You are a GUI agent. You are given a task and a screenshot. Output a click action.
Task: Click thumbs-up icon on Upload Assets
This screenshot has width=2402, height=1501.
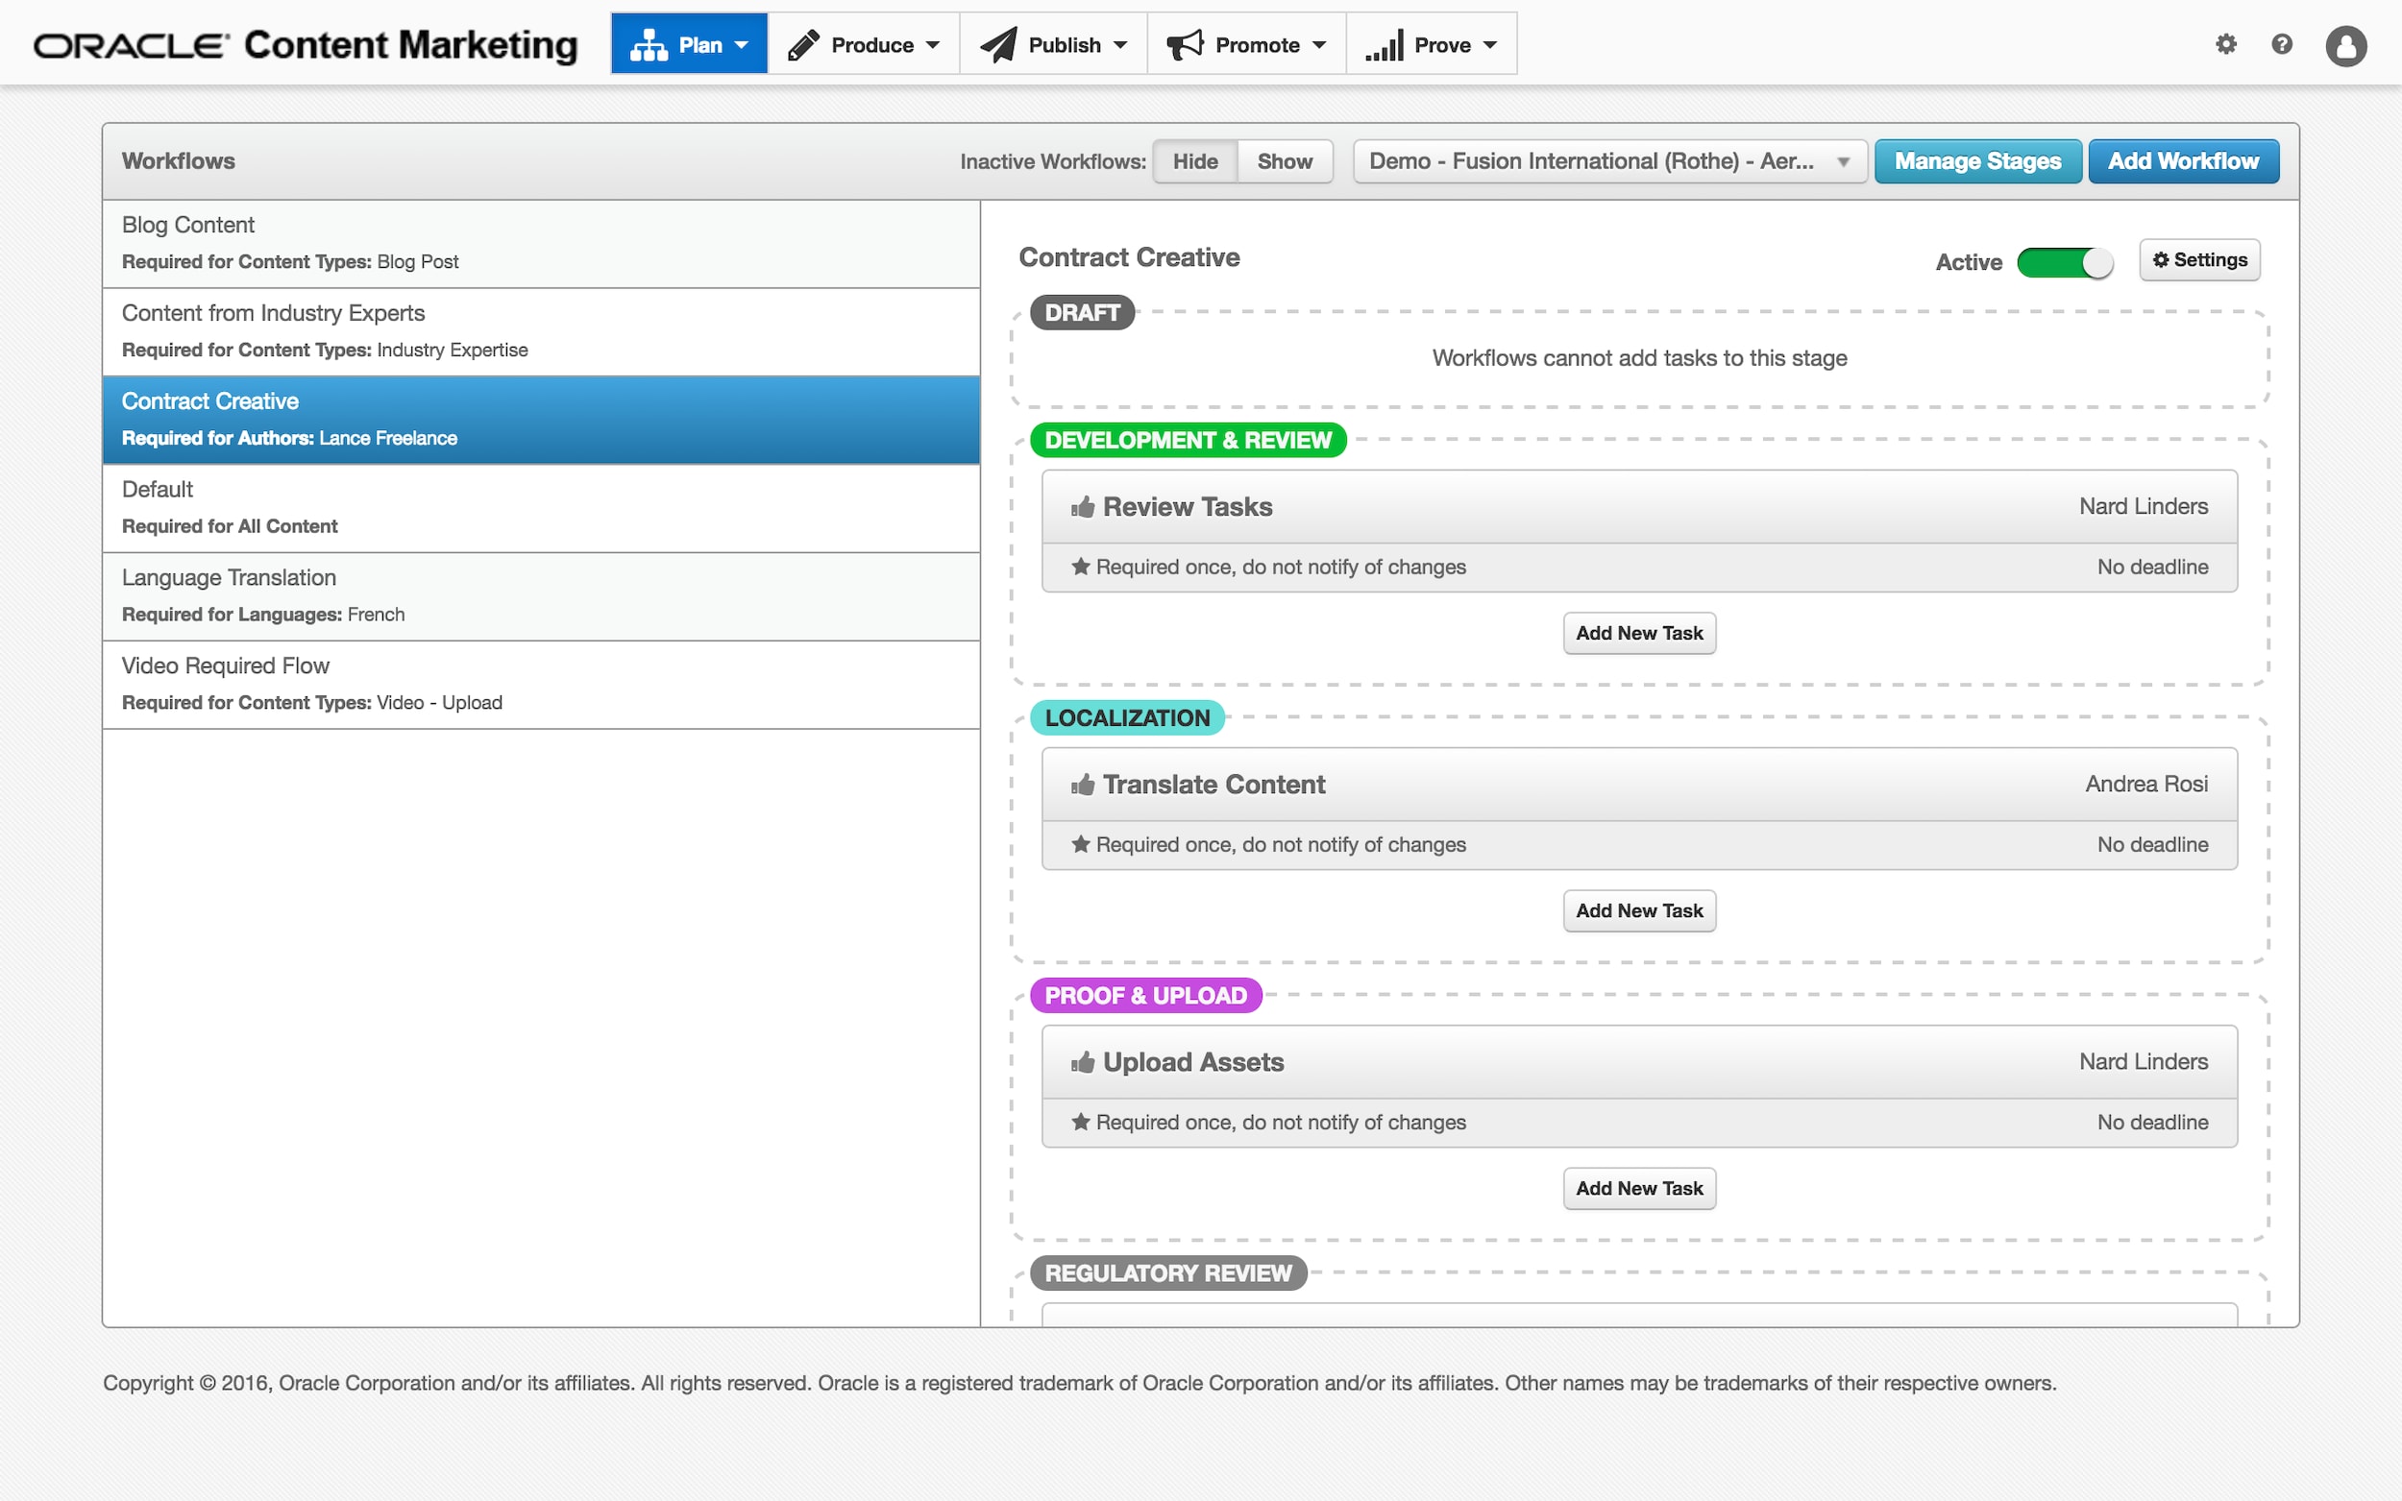click(1082, 1063)
